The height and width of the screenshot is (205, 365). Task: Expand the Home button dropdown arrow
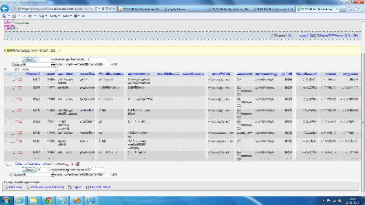(9, 16)
